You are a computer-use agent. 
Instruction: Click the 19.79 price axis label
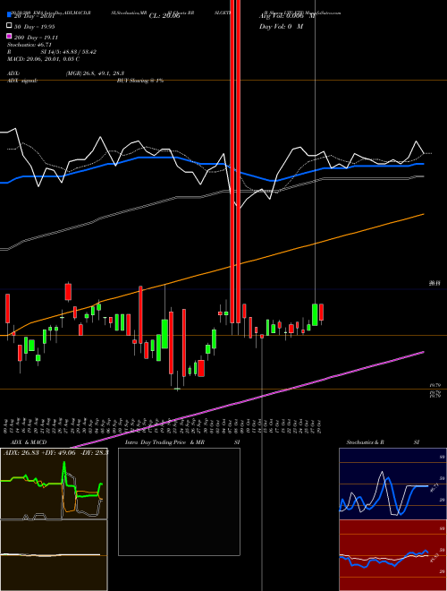[434, 386]
